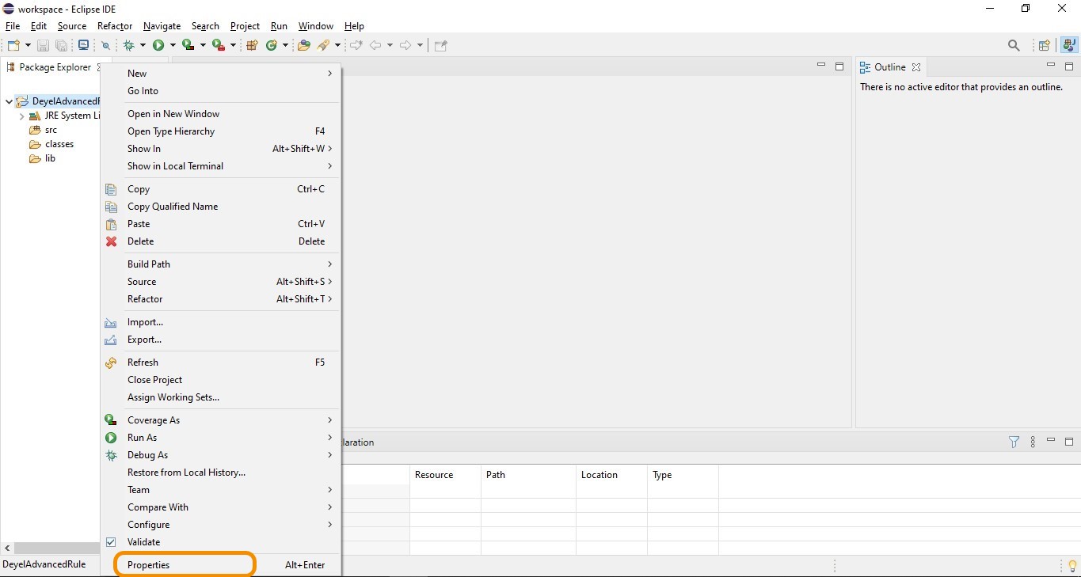Screen dimensions: 1081x577
Task: Open dropdown arrow next to Run icon
Action: [x=173, y=45]
